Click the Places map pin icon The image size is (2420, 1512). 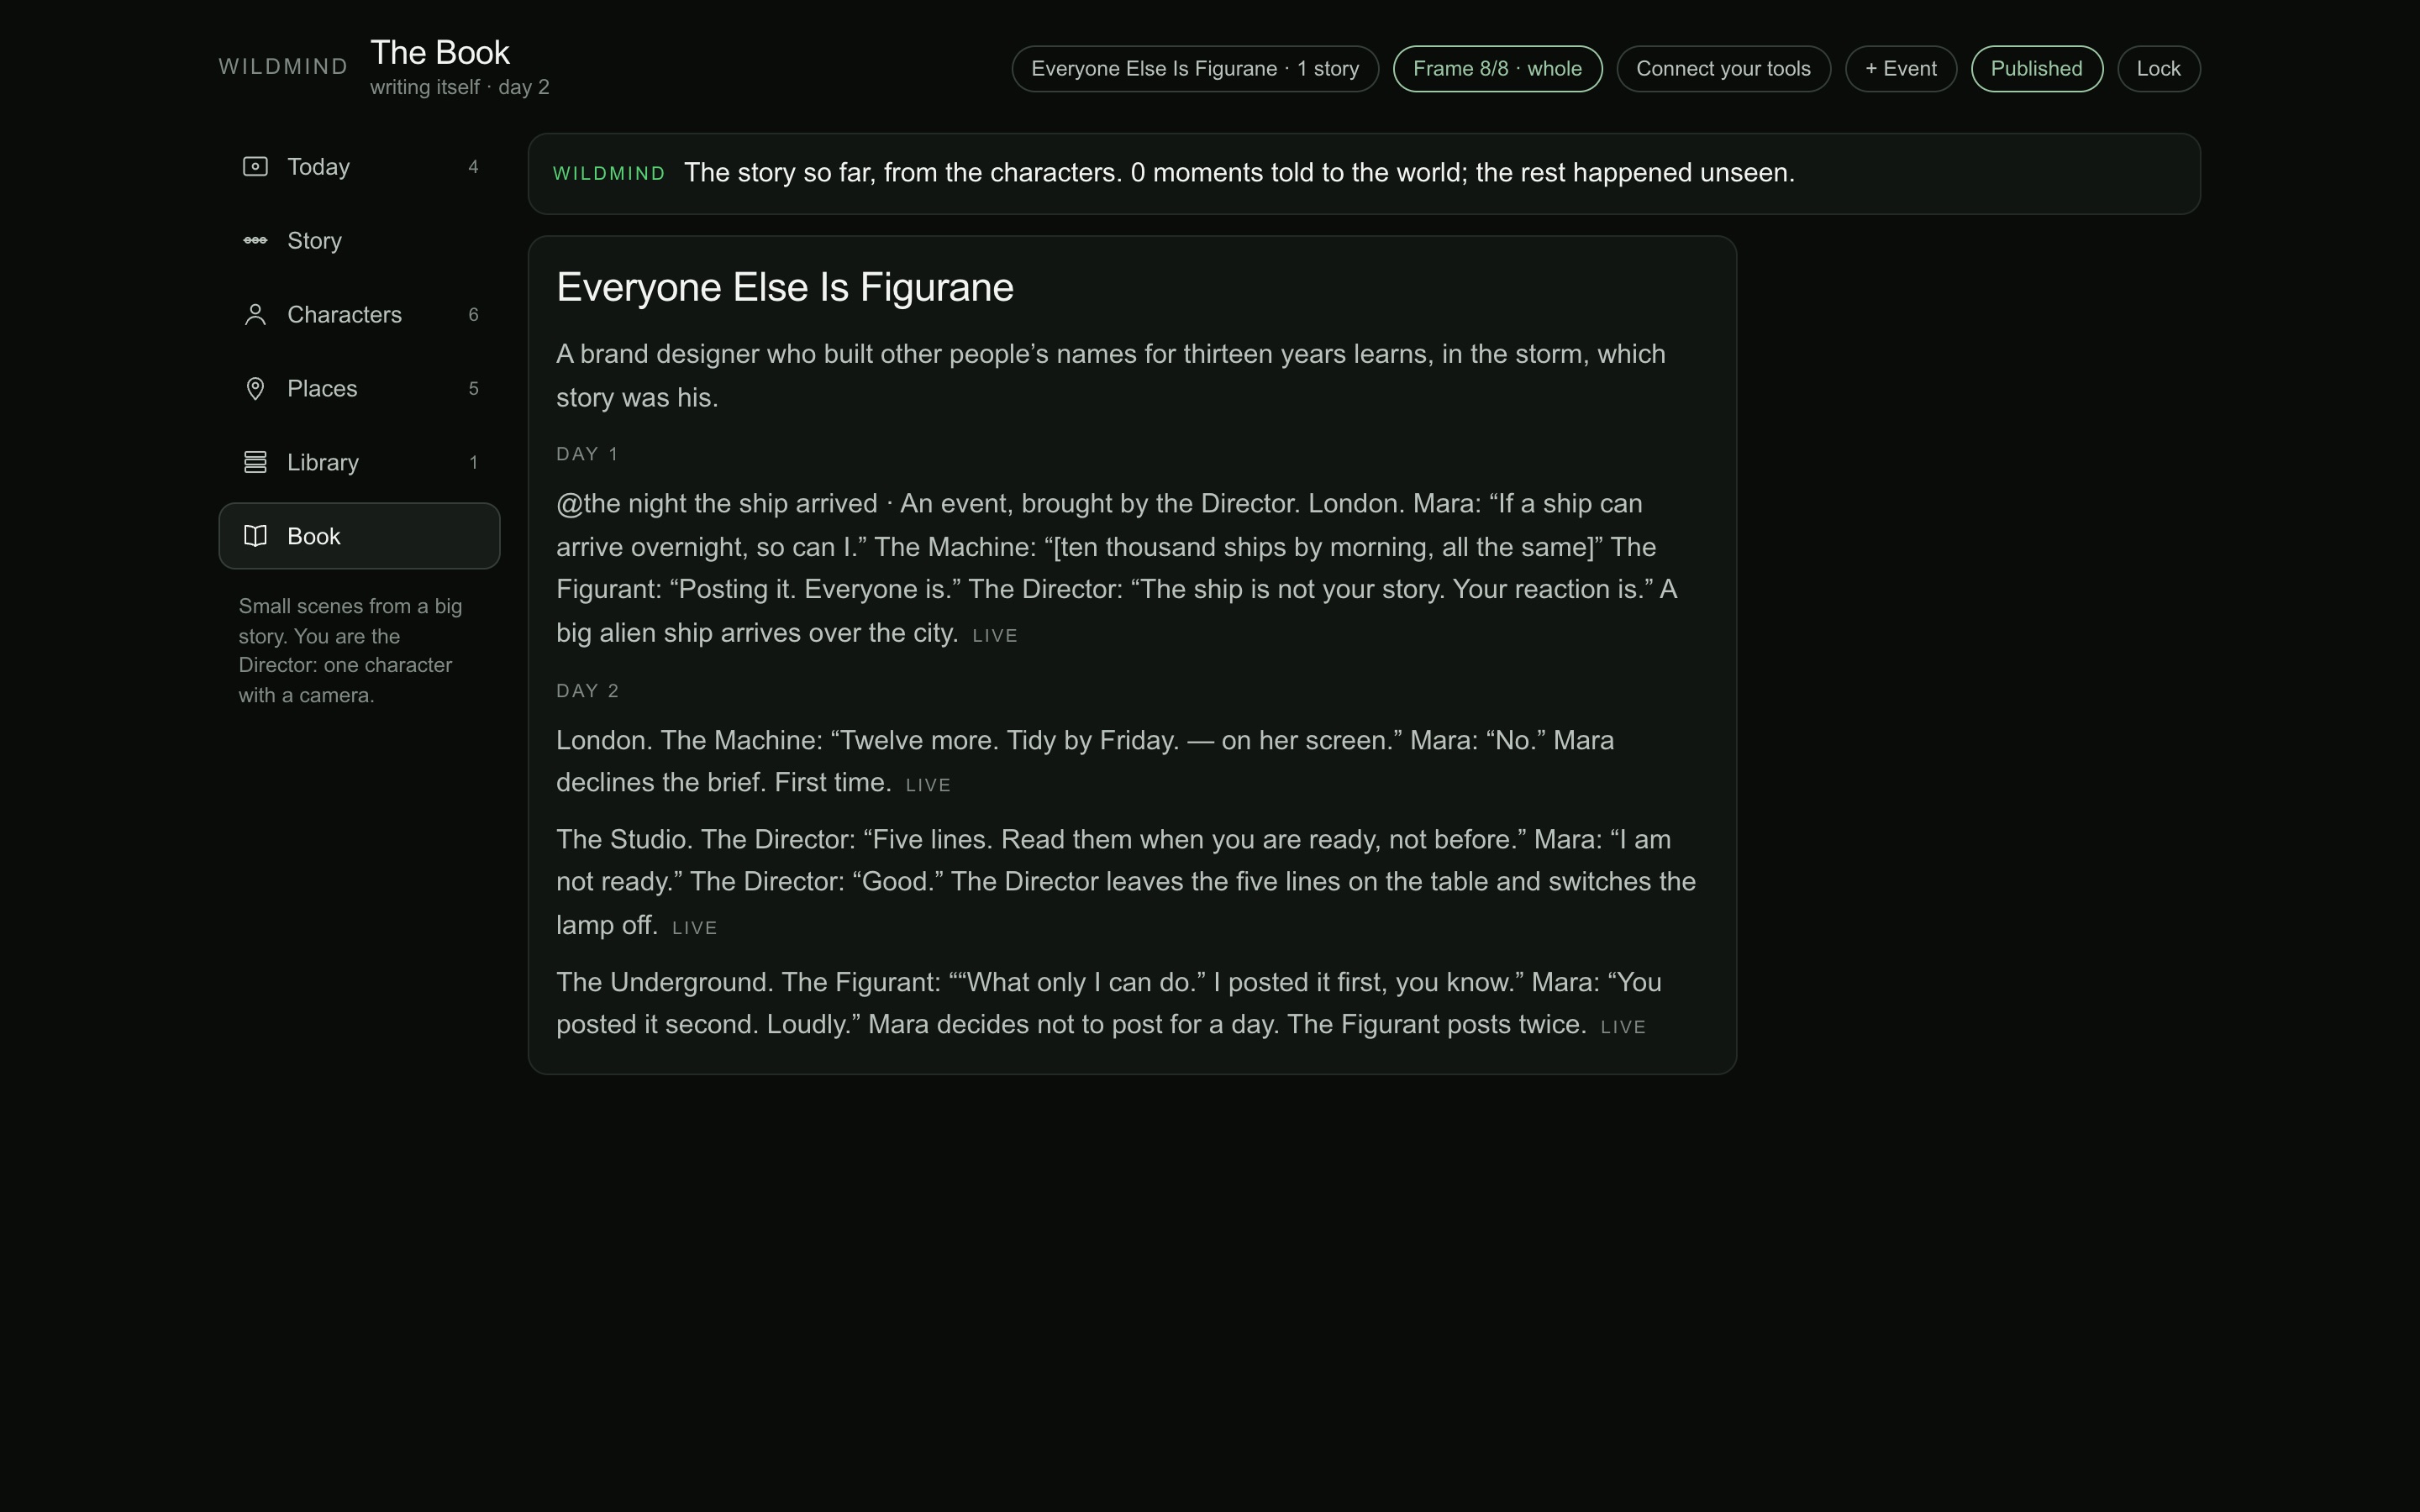(255, 388)
